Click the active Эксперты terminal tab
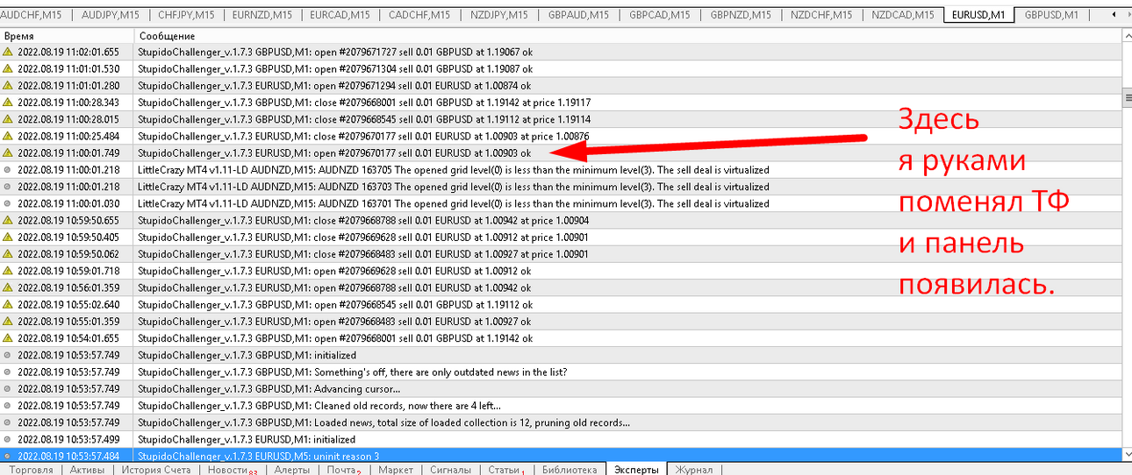The height and width of the screenshot is (475, 1132). 636,470
